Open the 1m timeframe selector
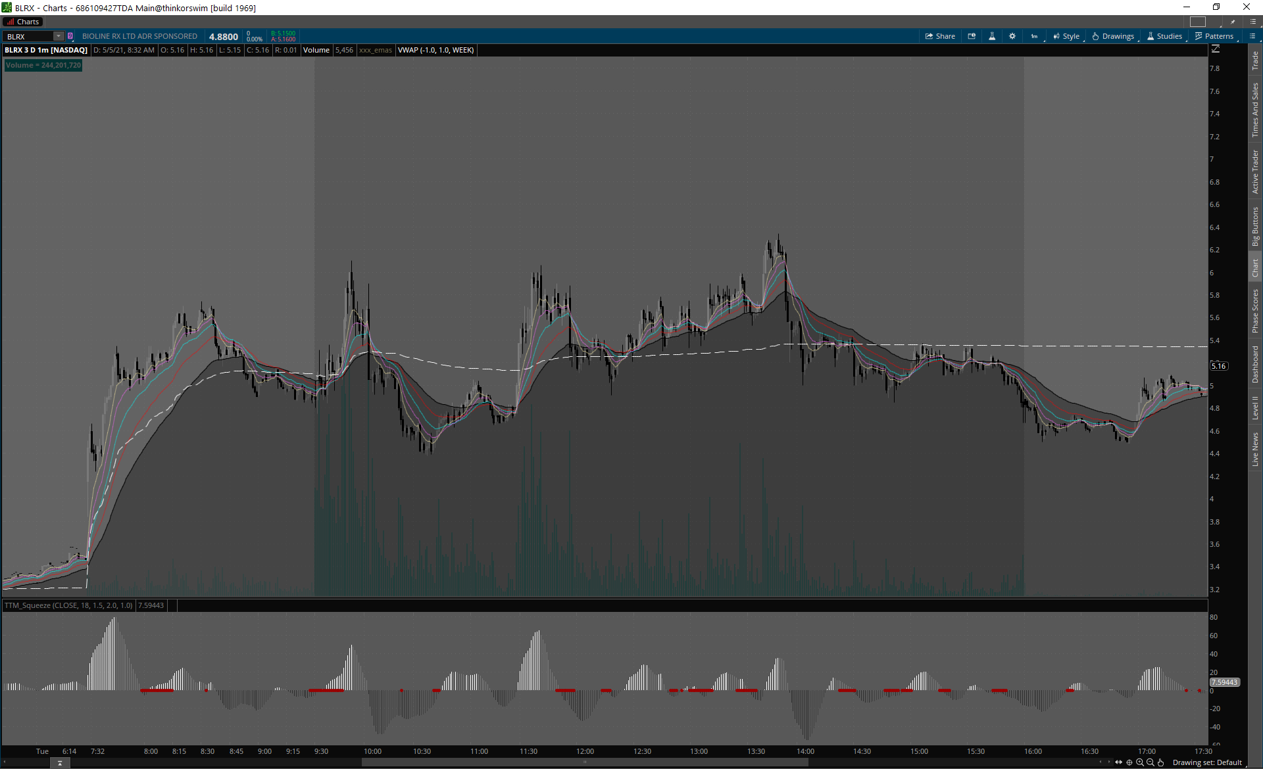The height and width of the screenshot is (769, 1263). pyautogui.click(x=1034, y=36)
